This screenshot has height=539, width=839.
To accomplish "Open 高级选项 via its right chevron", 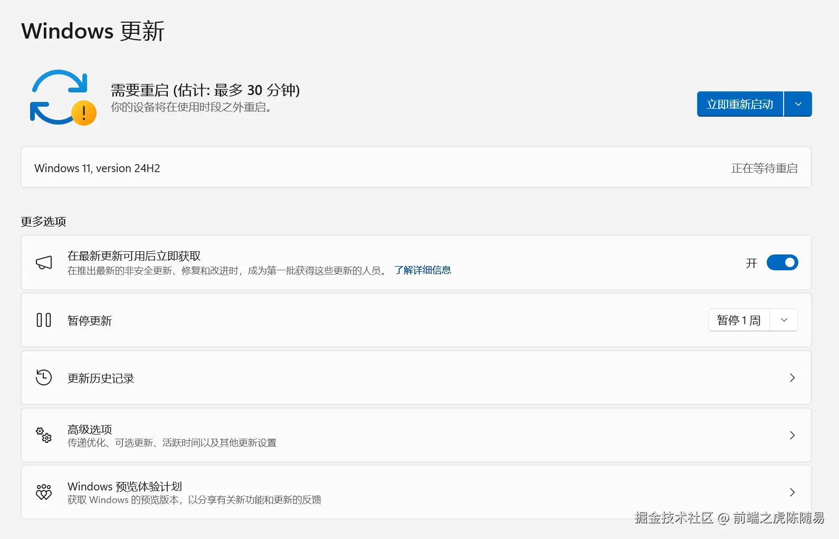I will point(792,435).
